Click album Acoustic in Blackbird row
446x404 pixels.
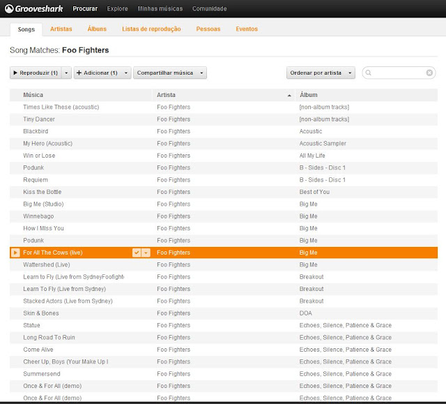tap(311, 131)
